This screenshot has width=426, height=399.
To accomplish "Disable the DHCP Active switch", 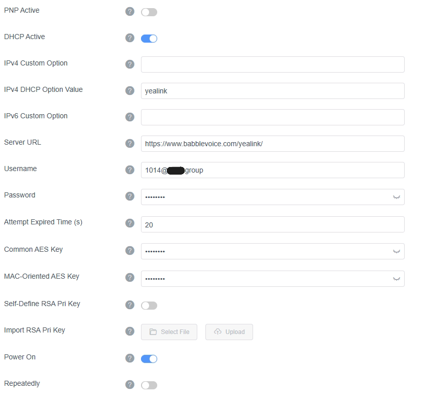I will pyautogui.click(x=149, y=39).
